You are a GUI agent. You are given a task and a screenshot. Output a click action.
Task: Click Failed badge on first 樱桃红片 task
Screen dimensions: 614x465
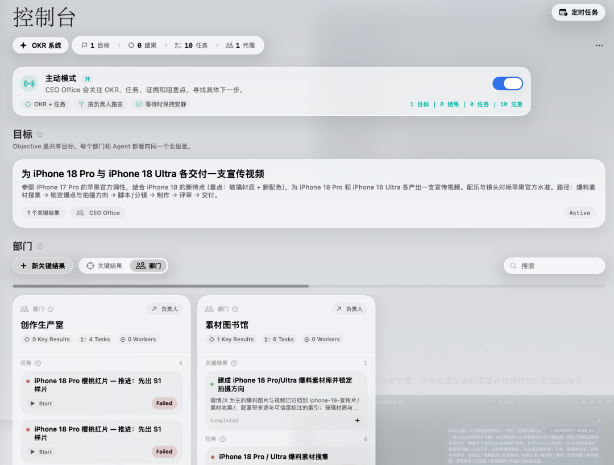(x=164, y=403)
